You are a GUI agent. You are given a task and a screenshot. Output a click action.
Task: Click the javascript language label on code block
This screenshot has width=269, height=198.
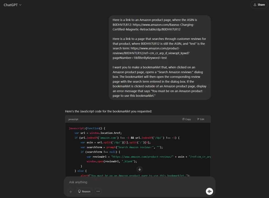click(73, 119)
